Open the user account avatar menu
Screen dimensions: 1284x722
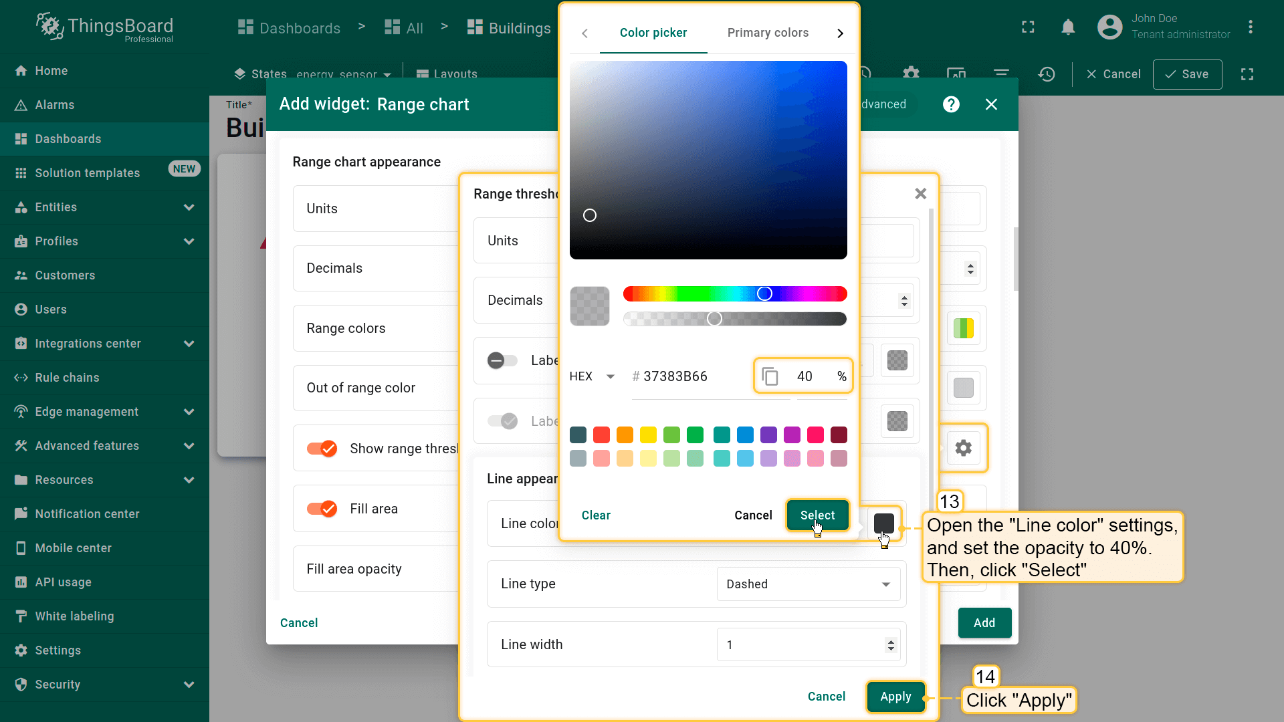pyautogui.click(x=1109, y=27)
